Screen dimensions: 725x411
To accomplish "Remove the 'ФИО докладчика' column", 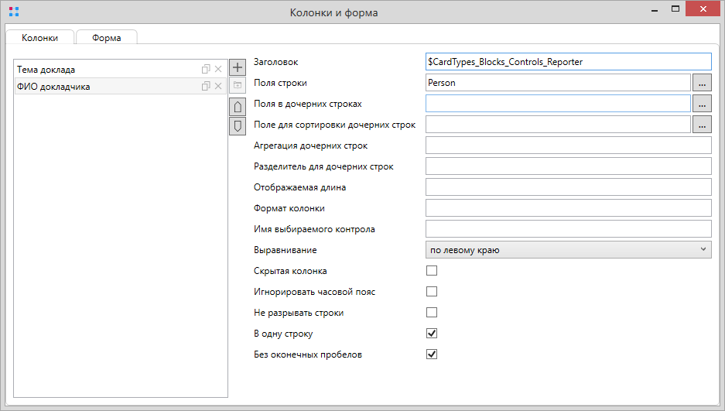I will 218,87.
